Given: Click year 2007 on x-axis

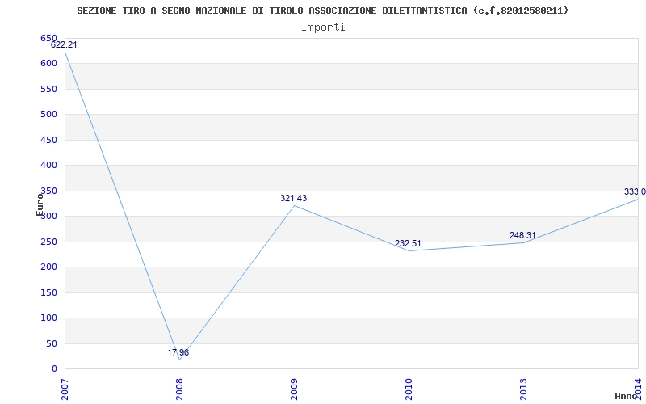Looking at the screenshot, I should click(65, 389).
